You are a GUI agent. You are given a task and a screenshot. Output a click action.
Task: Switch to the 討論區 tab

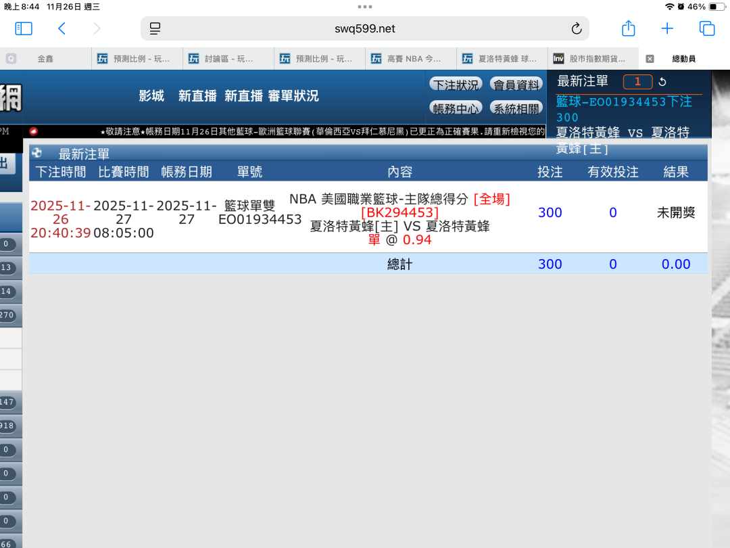coord(228,59)
